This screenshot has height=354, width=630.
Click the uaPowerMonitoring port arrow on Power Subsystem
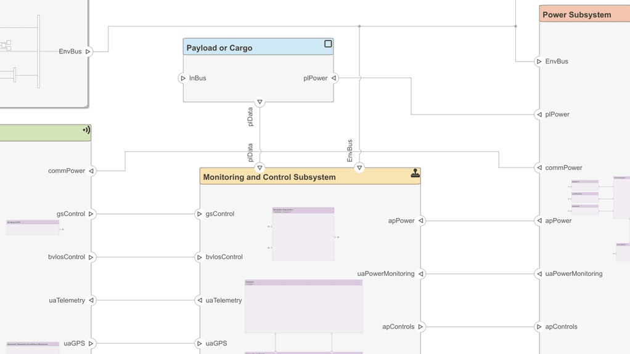pos(539,274)
